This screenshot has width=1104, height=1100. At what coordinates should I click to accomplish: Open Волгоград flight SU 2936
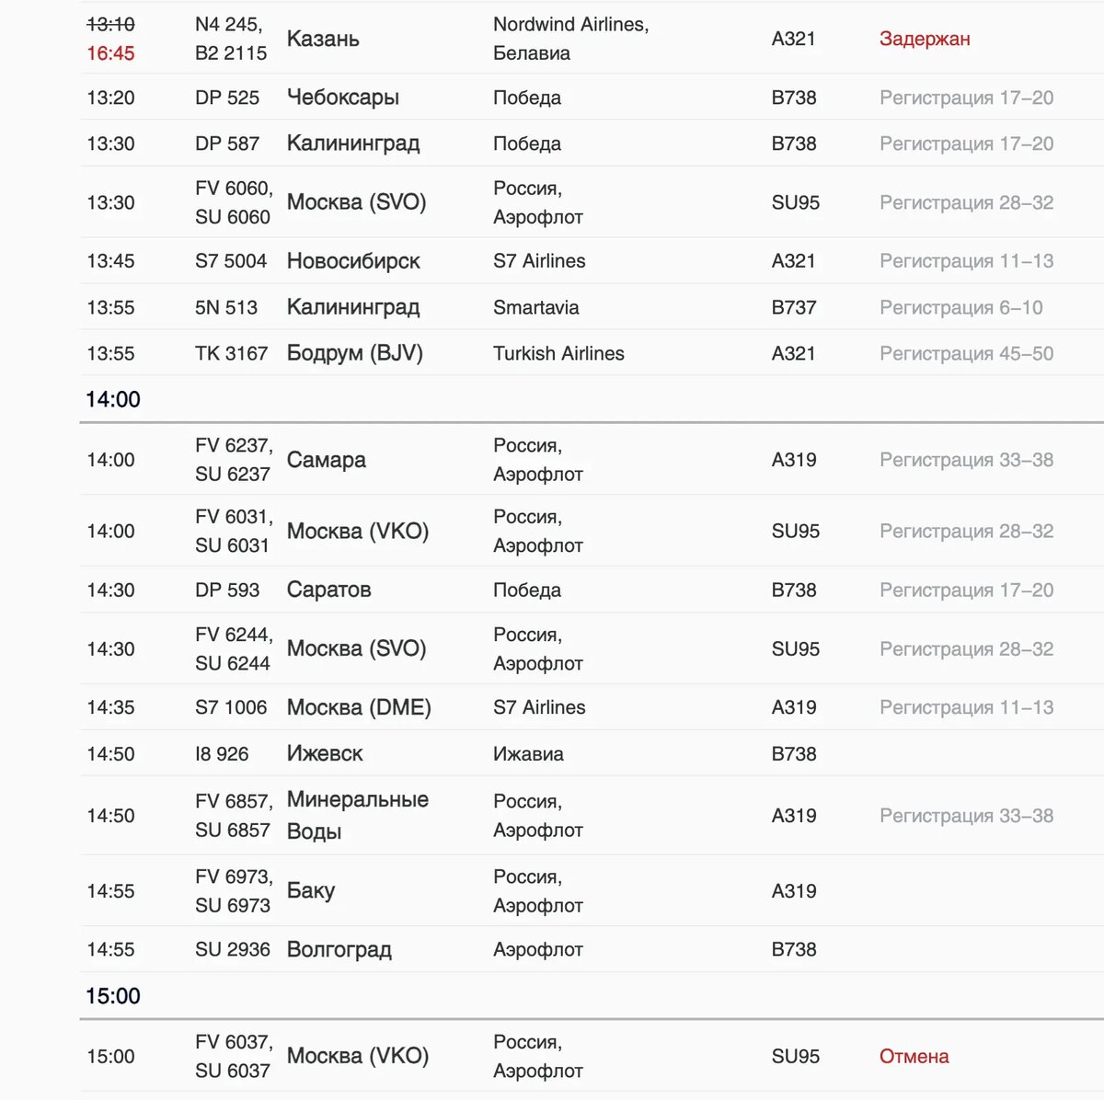592,949
